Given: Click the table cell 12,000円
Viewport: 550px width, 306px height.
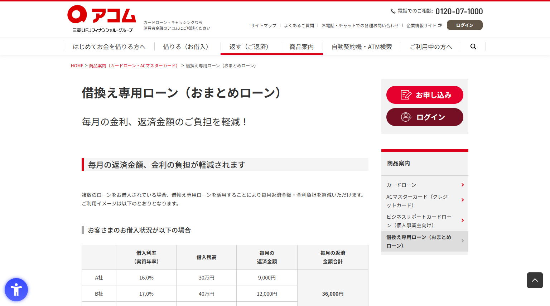Looking at the screenshot, I should point(267,294).
